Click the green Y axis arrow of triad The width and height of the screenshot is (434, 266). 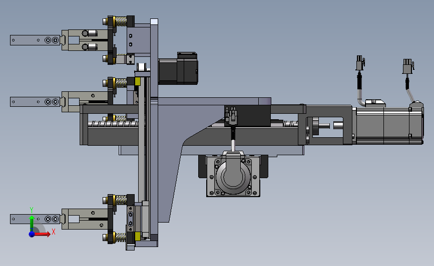tap(32, 224)
